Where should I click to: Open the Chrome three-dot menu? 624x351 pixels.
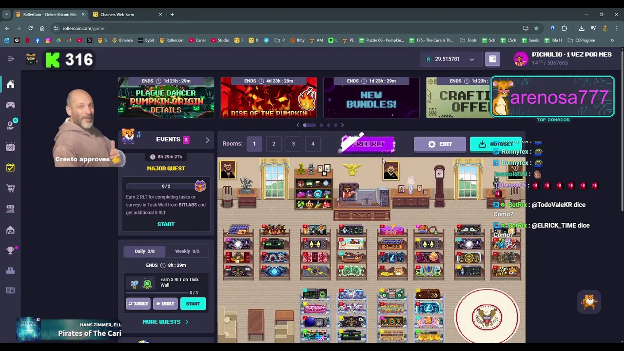tap(617, 28)
